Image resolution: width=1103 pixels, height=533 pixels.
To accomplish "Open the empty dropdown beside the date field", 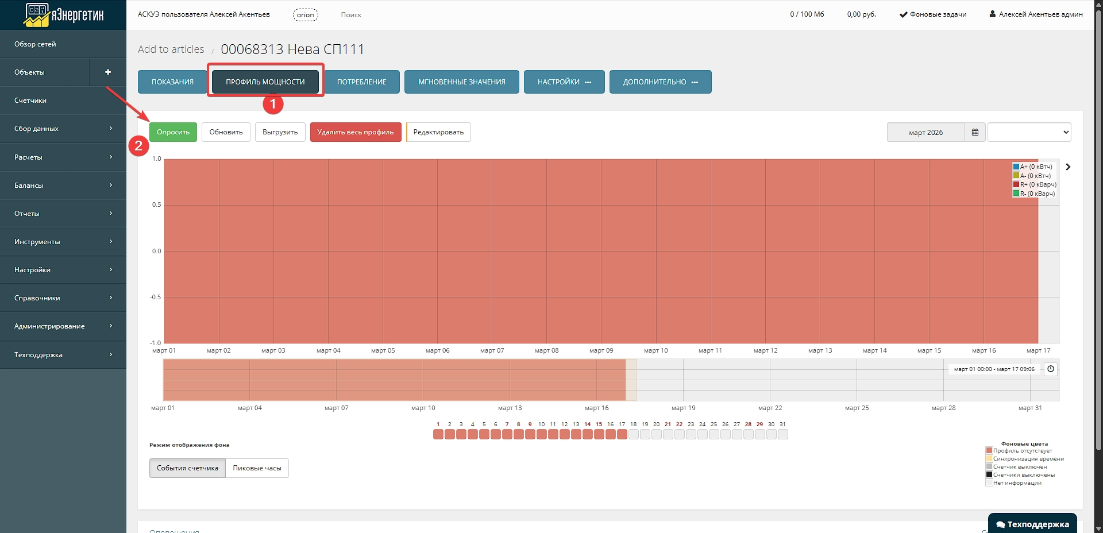I will 1029,132.
